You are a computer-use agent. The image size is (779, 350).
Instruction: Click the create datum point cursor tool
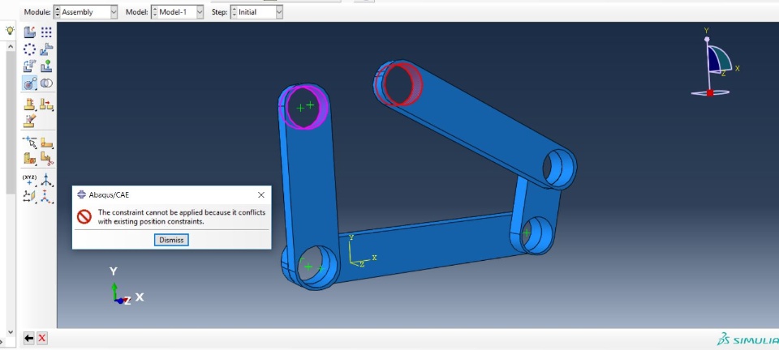tap(30, 143)
